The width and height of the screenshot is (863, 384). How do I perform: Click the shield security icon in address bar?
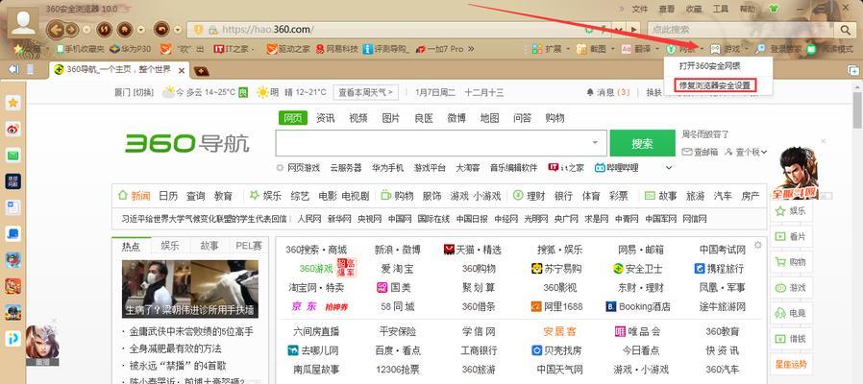tap(198, 29)
